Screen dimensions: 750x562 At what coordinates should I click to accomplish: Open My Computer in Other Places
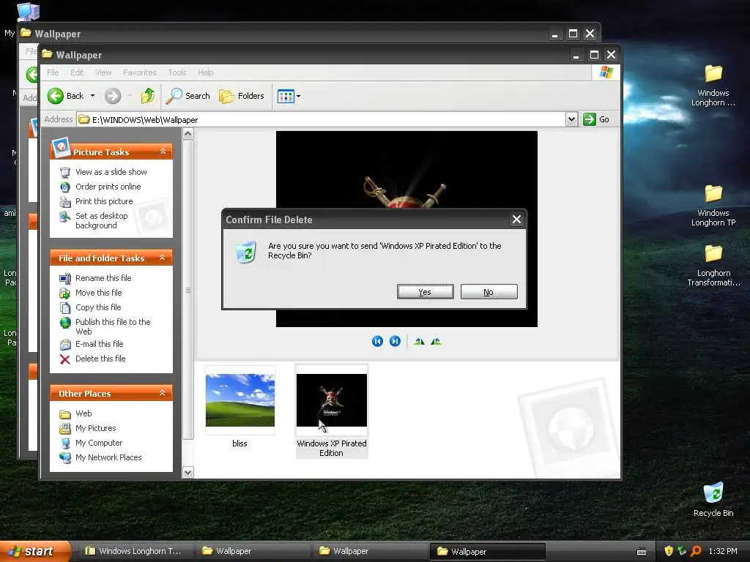click(x=99, y=443)
